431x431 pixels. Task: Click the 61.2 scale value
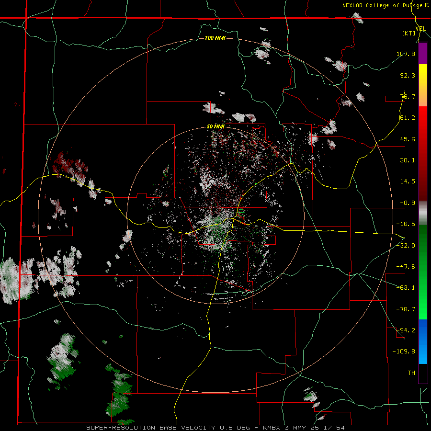408,118
